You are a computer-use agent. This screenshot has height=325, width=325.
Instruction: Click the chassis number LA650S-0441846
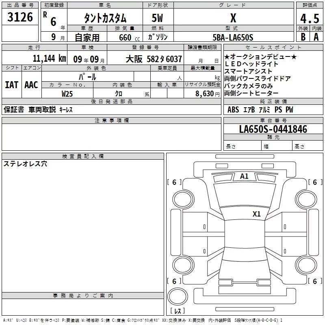273,129
